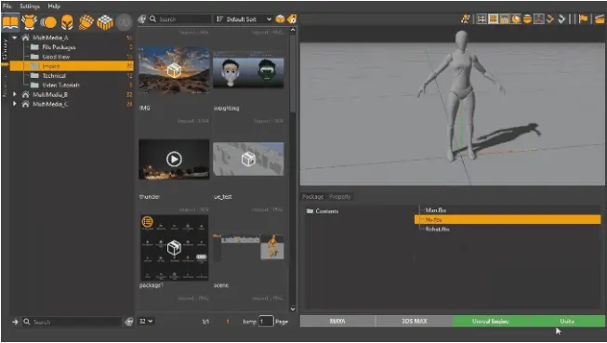The image size is (607, 343).
Task: Select the glove hand category icon
Action: tap(86, 22)
